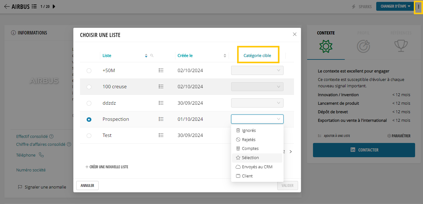Click the Innovation / Invention signal
The image size is (423, 204).
click(338, 95)
